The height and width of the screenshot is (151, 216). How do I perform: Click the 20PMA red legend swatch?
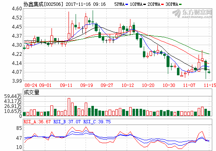pos(162,5)
